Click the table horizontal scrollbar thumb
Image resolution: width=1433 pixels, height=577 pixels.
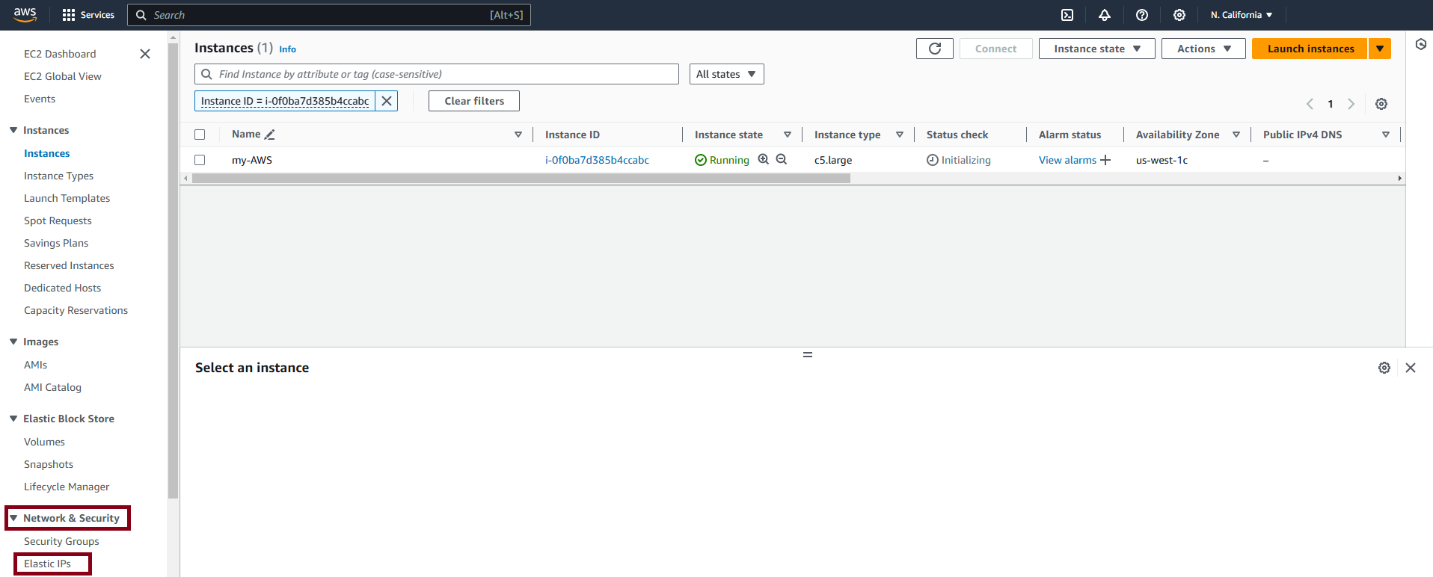pos(521,179)
